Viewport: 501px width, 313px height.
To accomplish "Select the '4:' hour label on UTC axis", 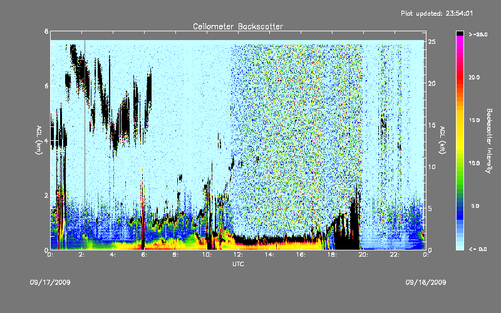I will (x=113, y=255).
